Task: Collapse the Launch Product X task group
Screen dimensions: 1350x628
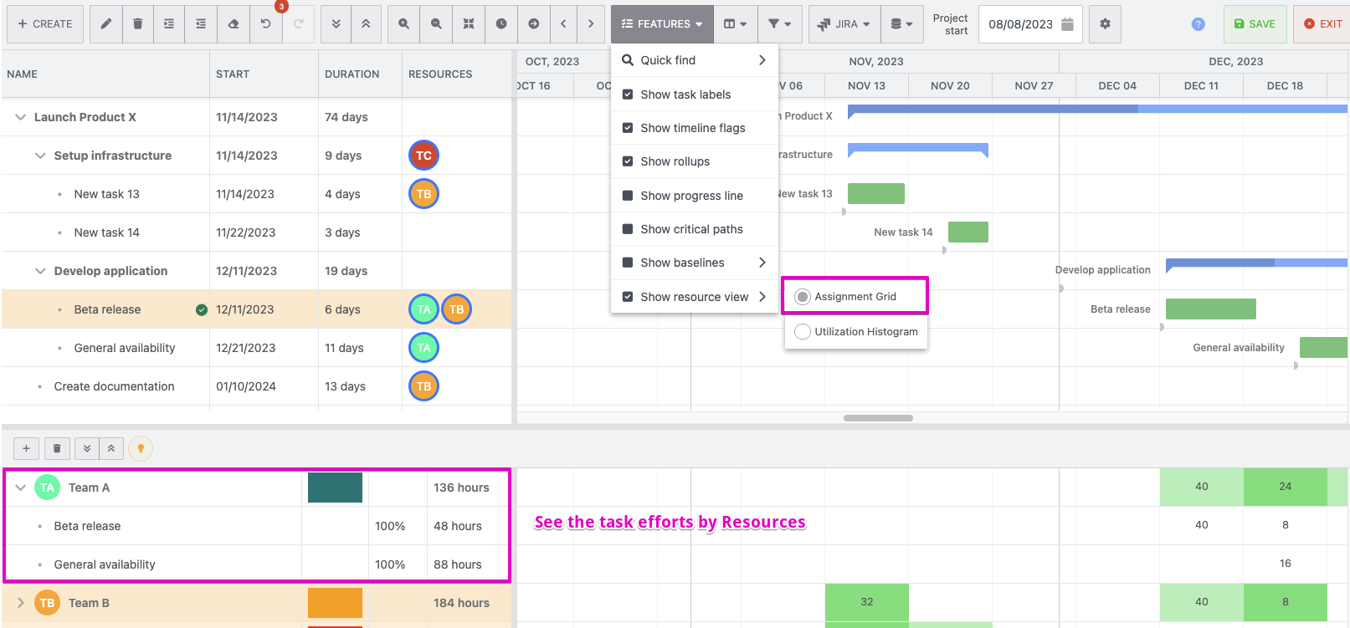Action: [x=21, y=117]
